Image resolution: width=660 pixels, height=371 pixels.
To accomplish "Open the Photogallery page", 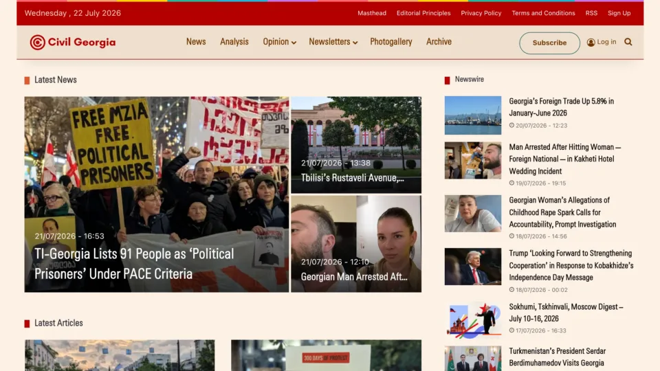I will click(391, 42).
